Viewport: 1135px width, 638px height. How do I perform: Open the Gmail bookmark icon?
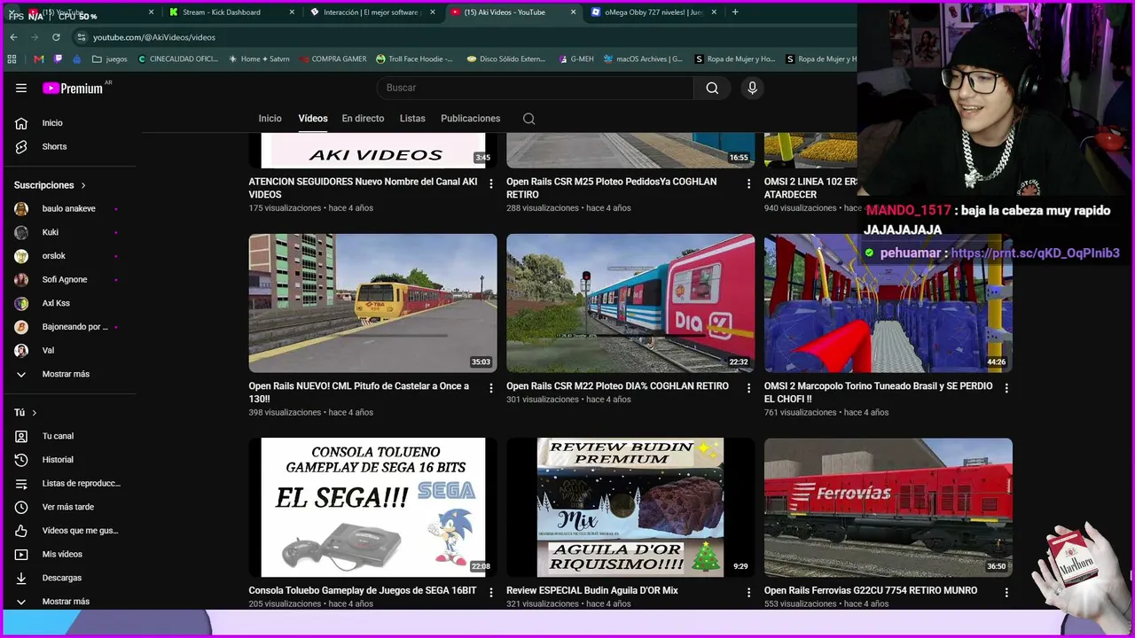click(38, 59)
